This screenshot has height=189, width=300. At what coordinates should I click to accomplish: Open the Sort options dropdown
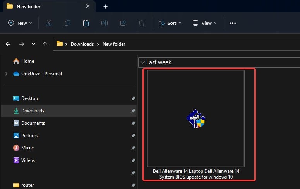pyautogui.click(x=170, y=23)
